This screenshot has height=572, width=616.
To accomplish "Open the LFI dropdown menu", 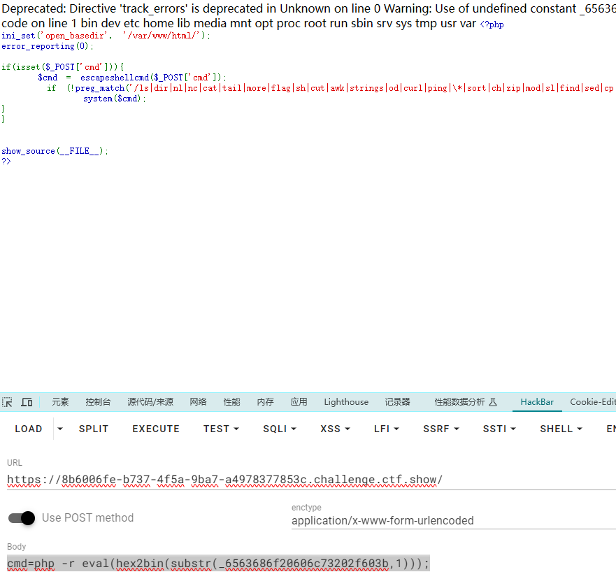I will (387, 429).
